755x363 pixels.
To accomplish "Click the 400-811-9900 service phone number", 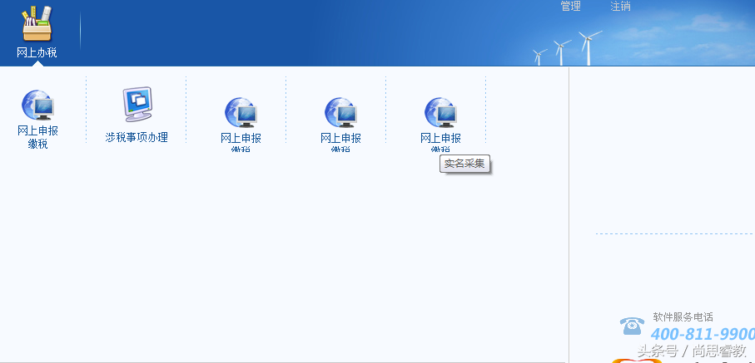I will point(702,334).
